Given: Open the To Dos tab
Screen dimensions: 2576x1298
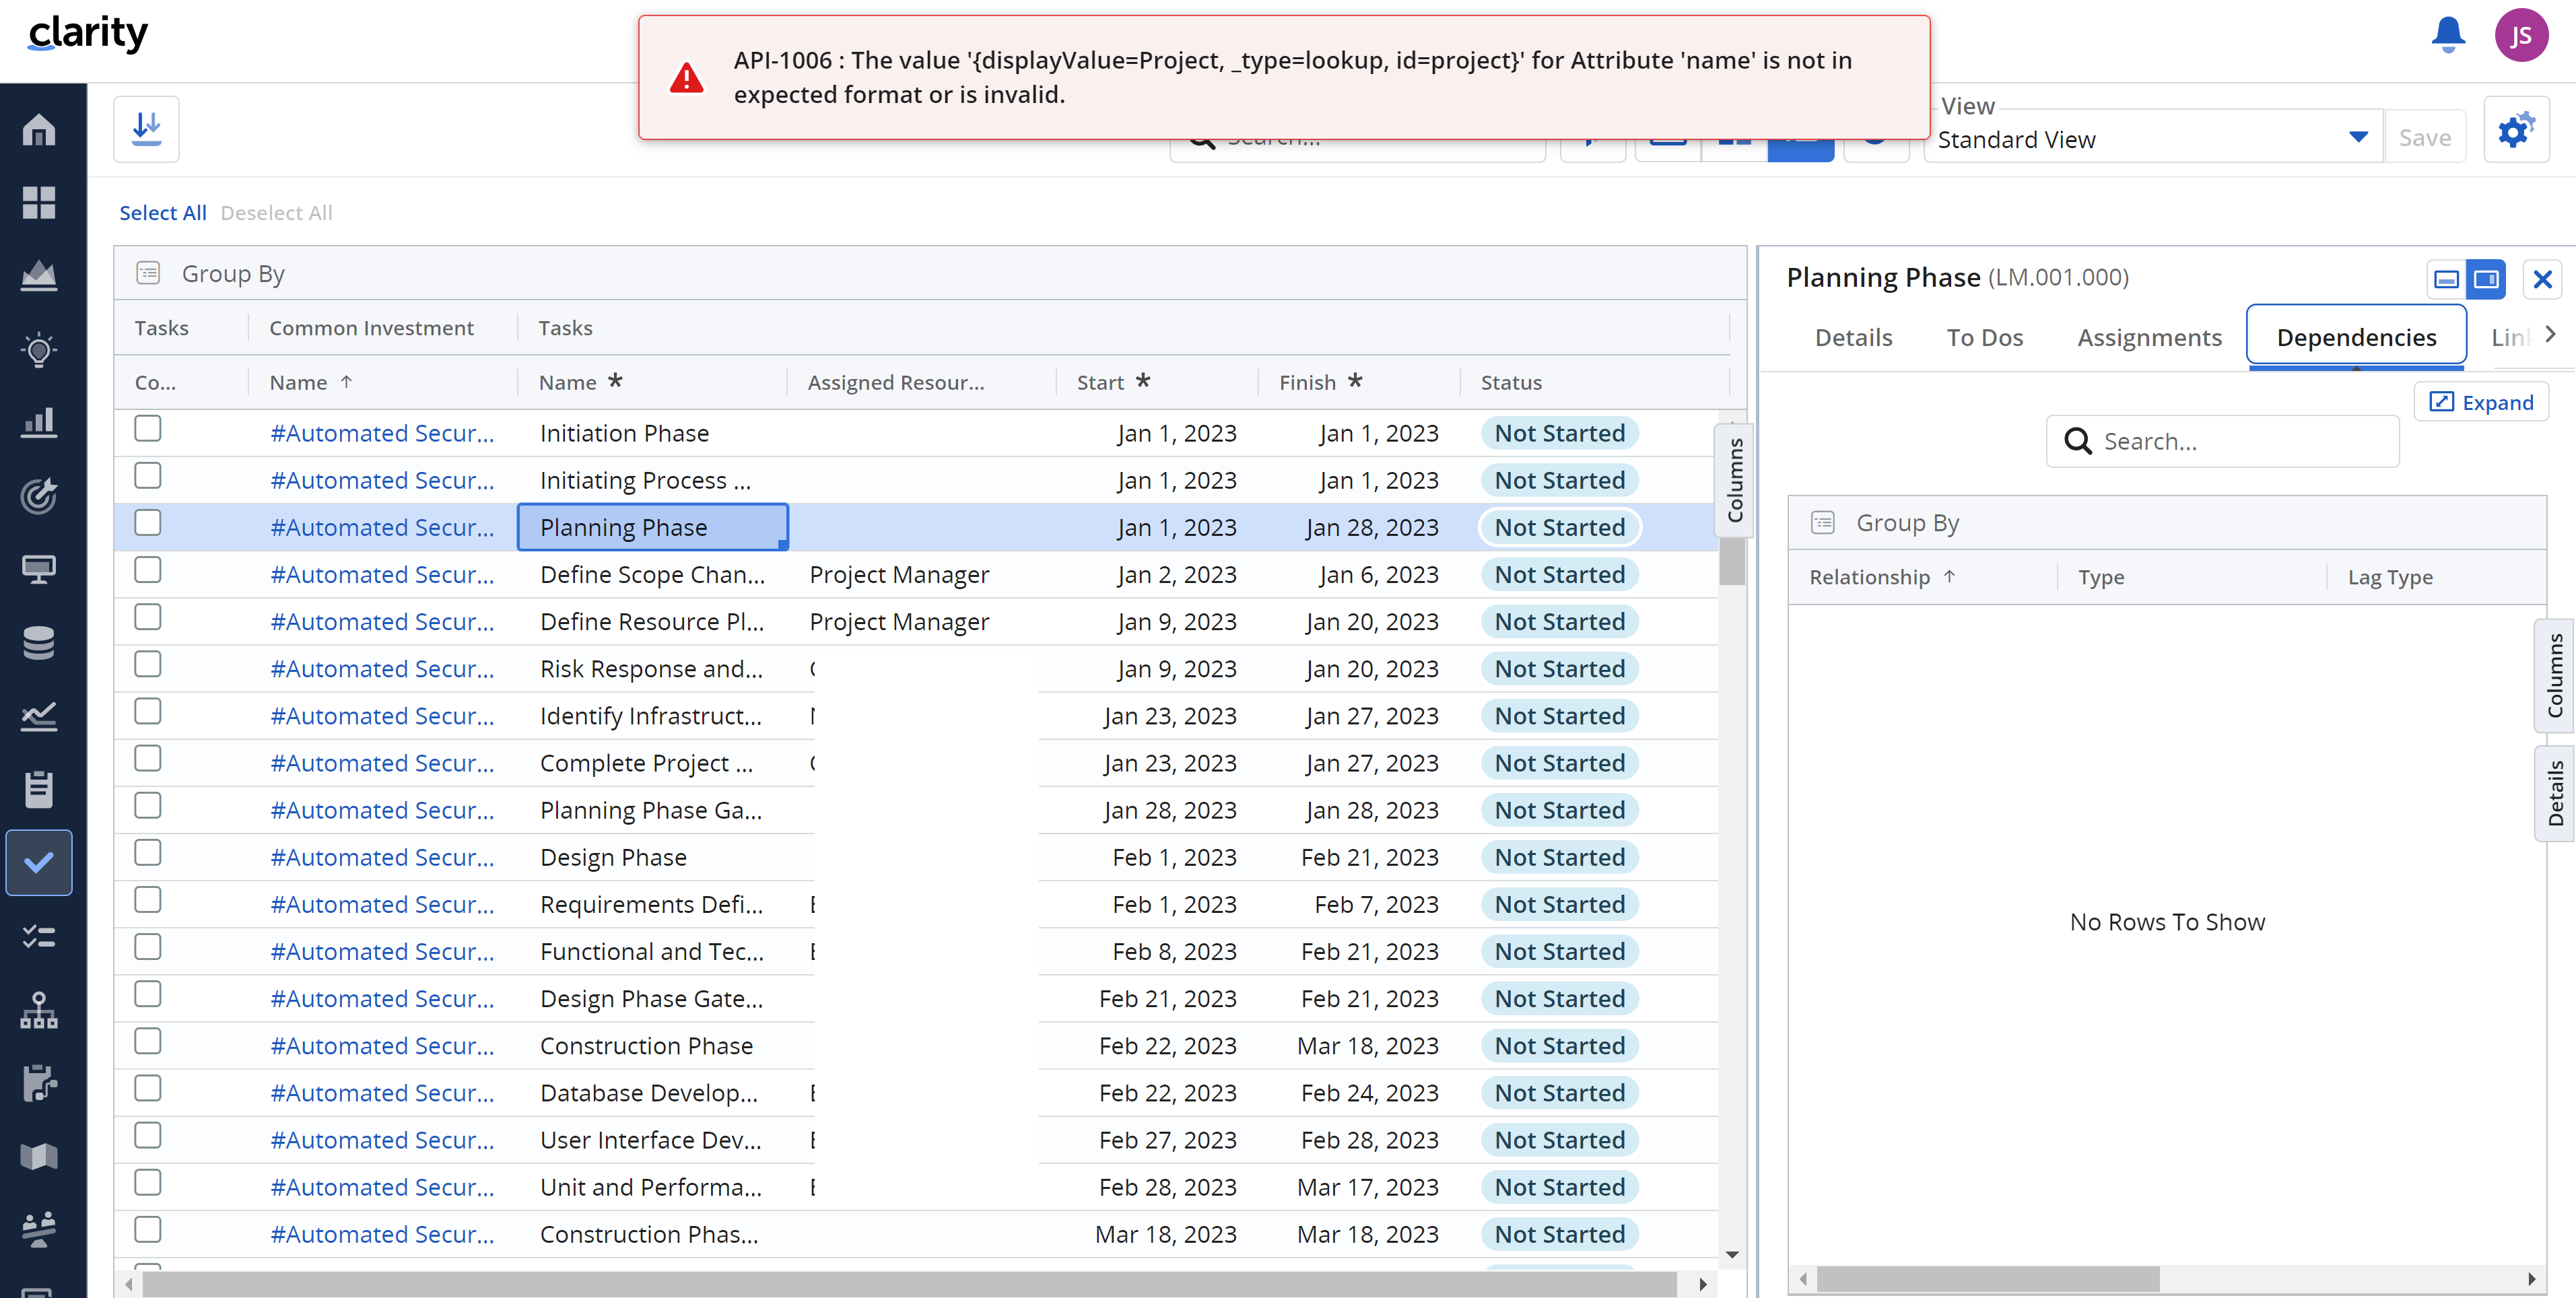Looking at the screenshot, I should coord(1984,338).
